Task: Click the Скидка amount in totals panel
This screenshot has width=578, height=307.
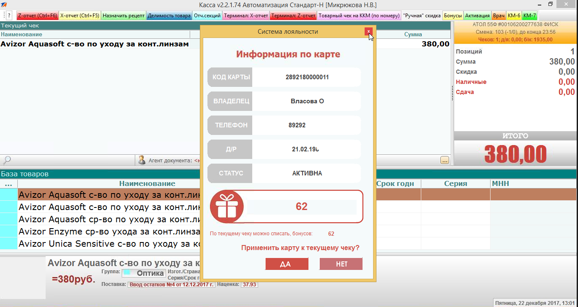Action: pos(567,72)
